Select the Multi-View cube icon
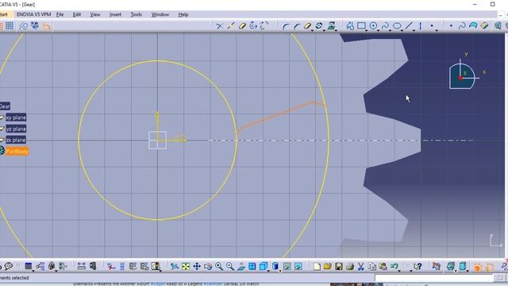The image size is (508, 286). [x=252, y=267]
